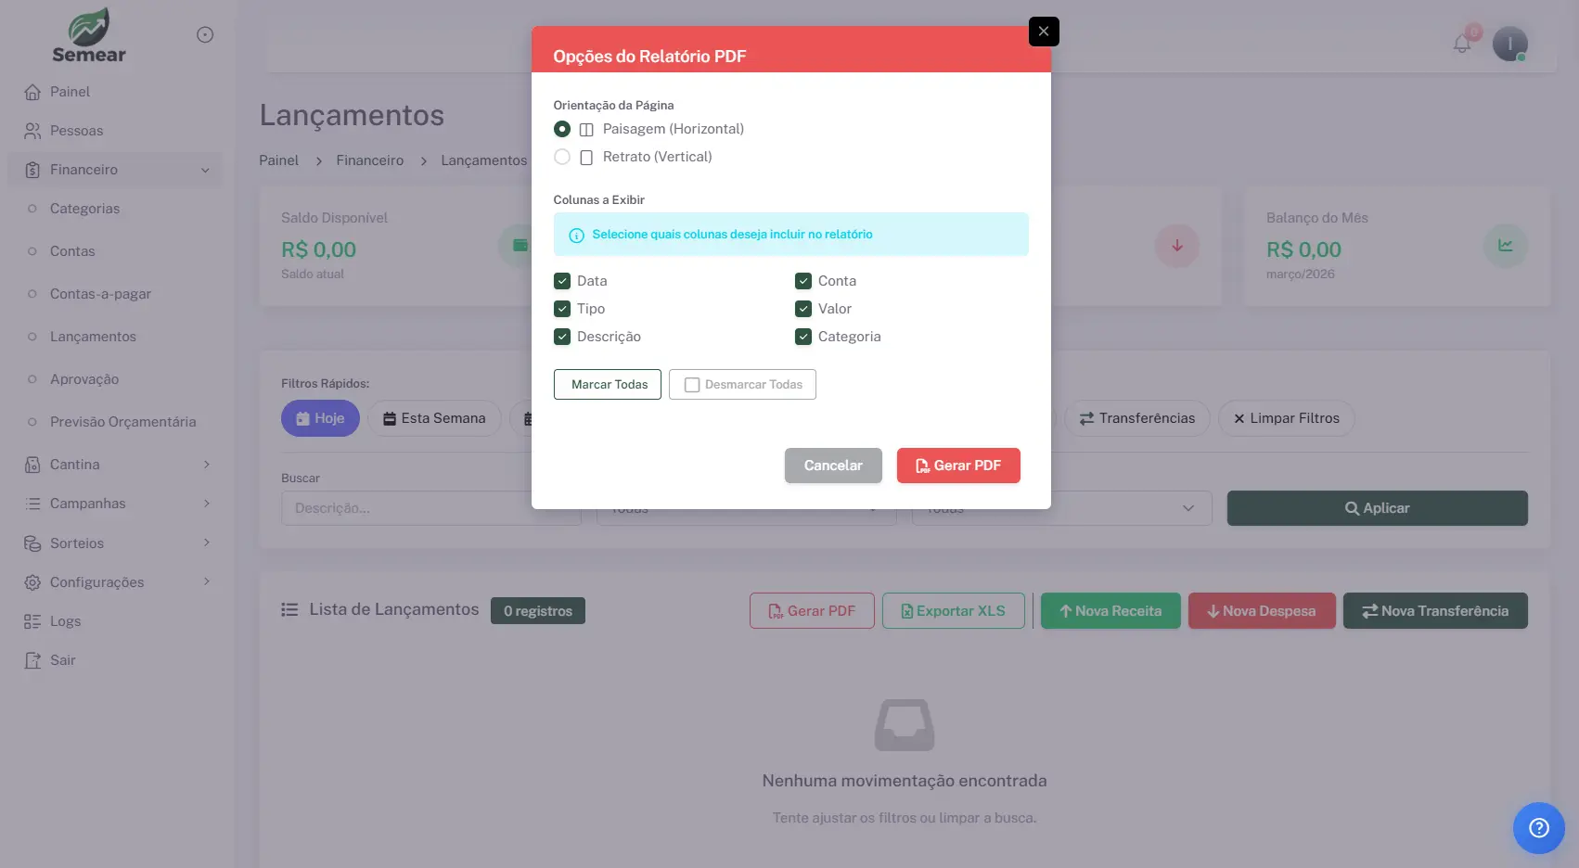Screen dimensions: 1579x868
Task: Close the Opções do Relatório PDF dialog
Action: click(1043, 31)
